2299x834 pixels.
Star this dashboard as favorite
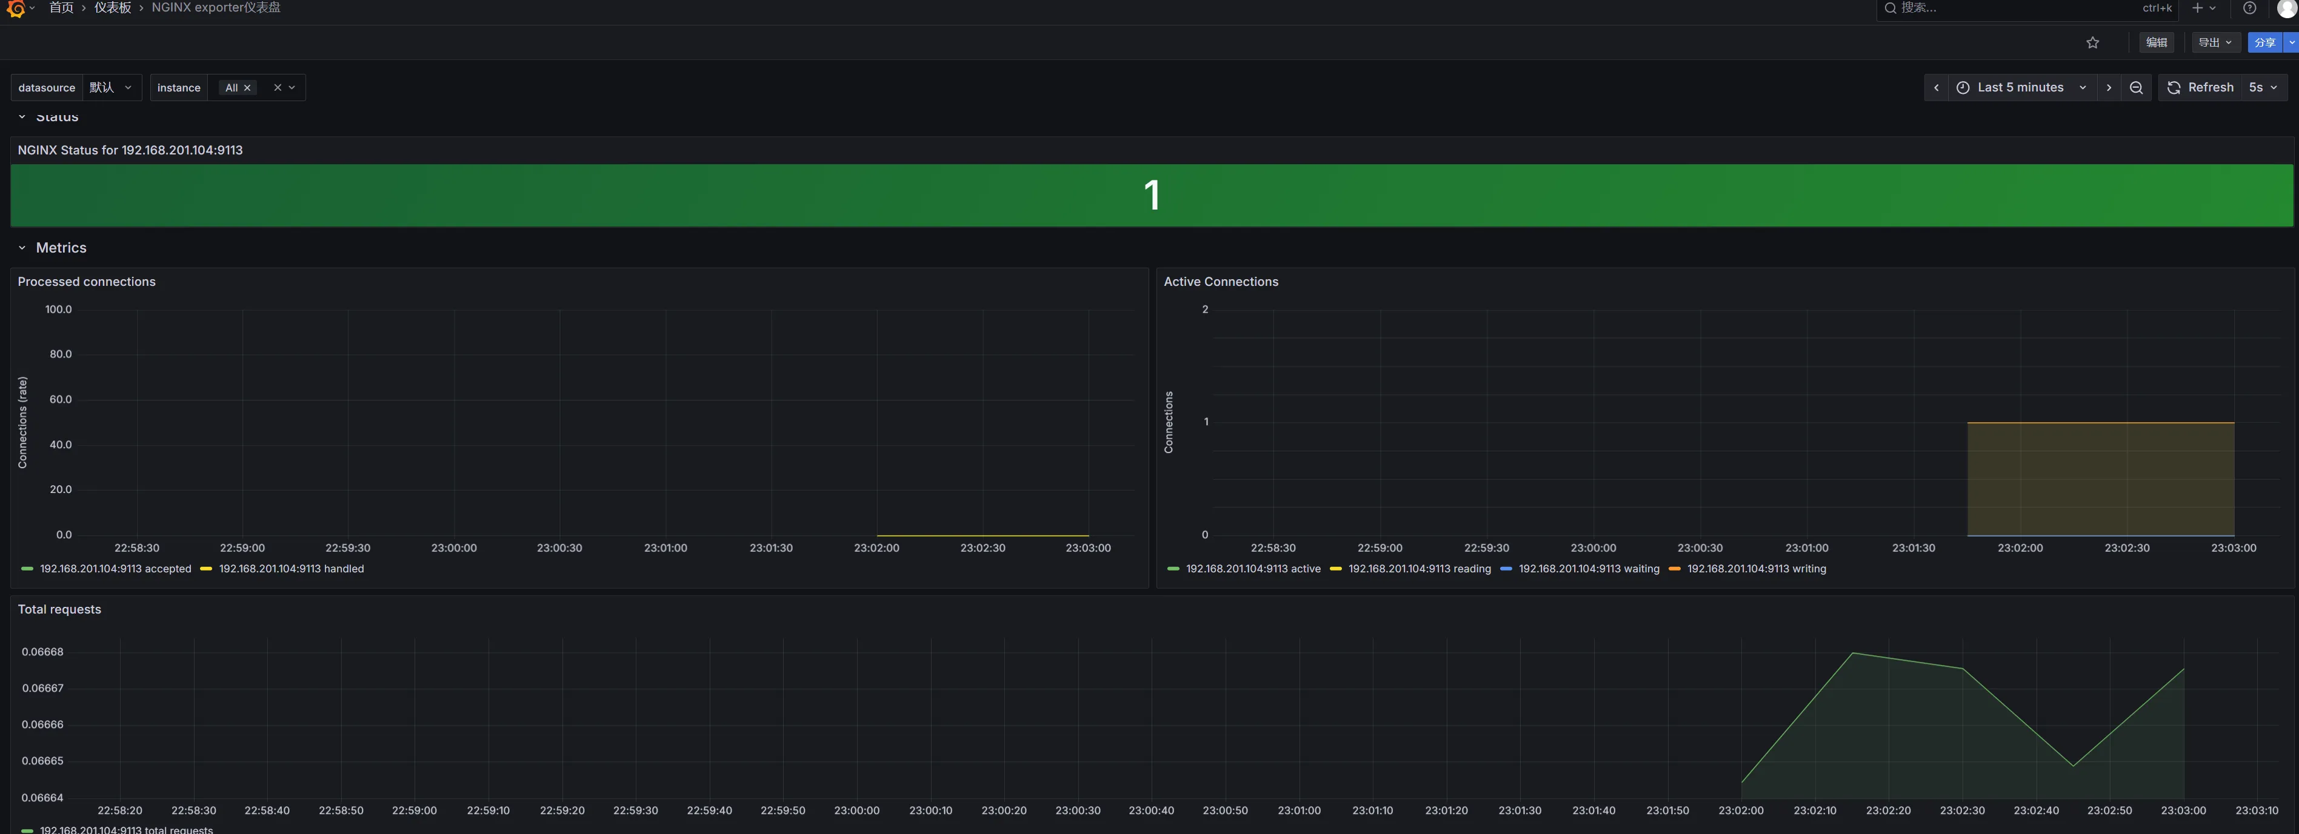pos(2092,43)
